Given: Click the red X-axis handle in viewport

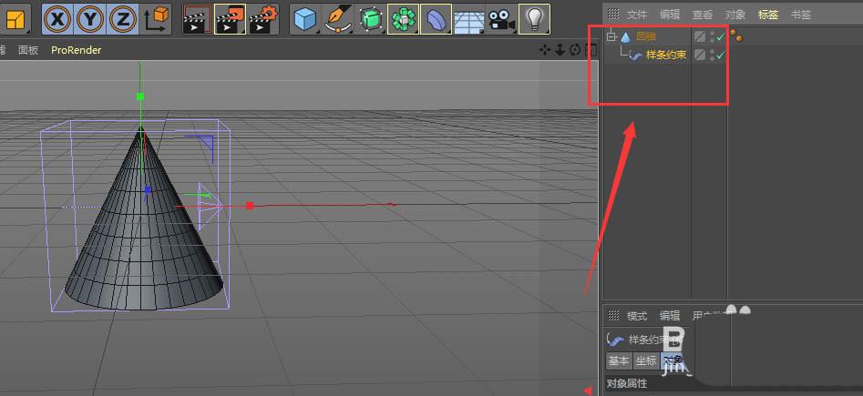Looking at the screenshot, I should [x=250, y=206].
